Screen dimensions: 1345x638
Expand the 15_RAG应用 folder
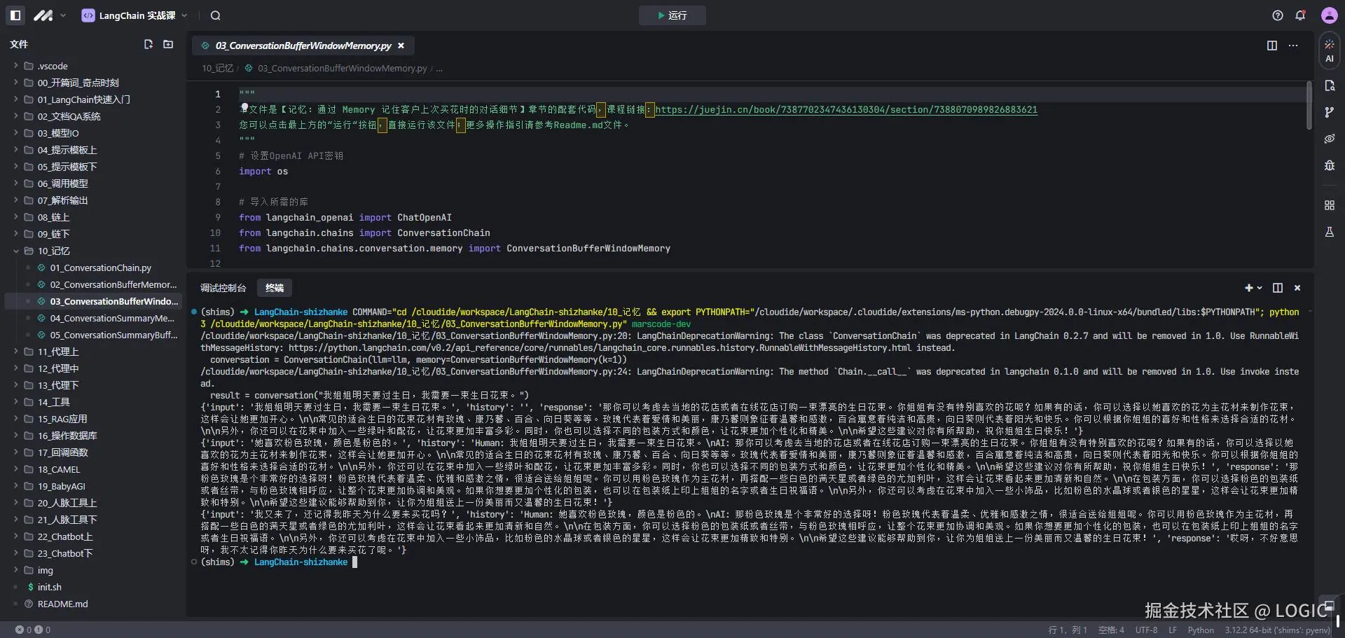point(62,419)
